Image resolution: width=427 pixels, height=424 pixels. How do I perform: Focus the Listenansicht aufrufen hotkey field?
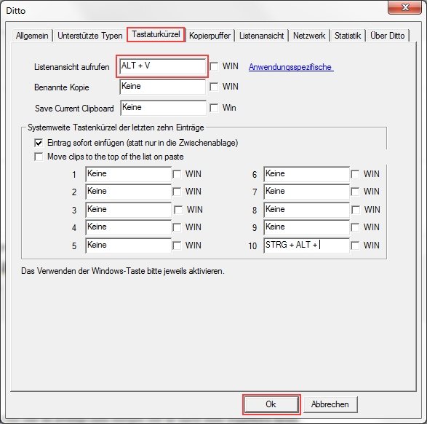[162, 66]
